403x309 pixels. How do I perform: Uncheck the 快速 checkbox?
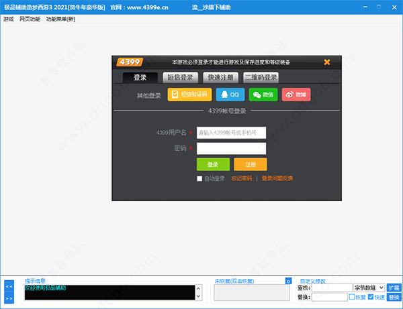pos(371,297)
